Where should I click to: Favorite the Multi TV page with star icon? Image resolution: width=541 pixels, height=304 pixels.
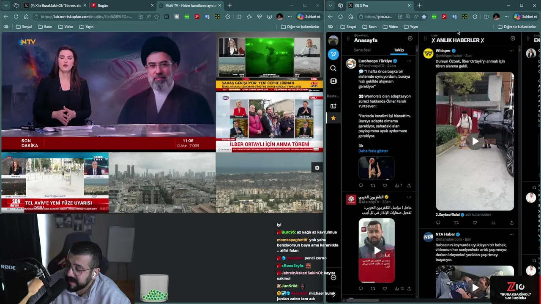click(x=156, y=16)
